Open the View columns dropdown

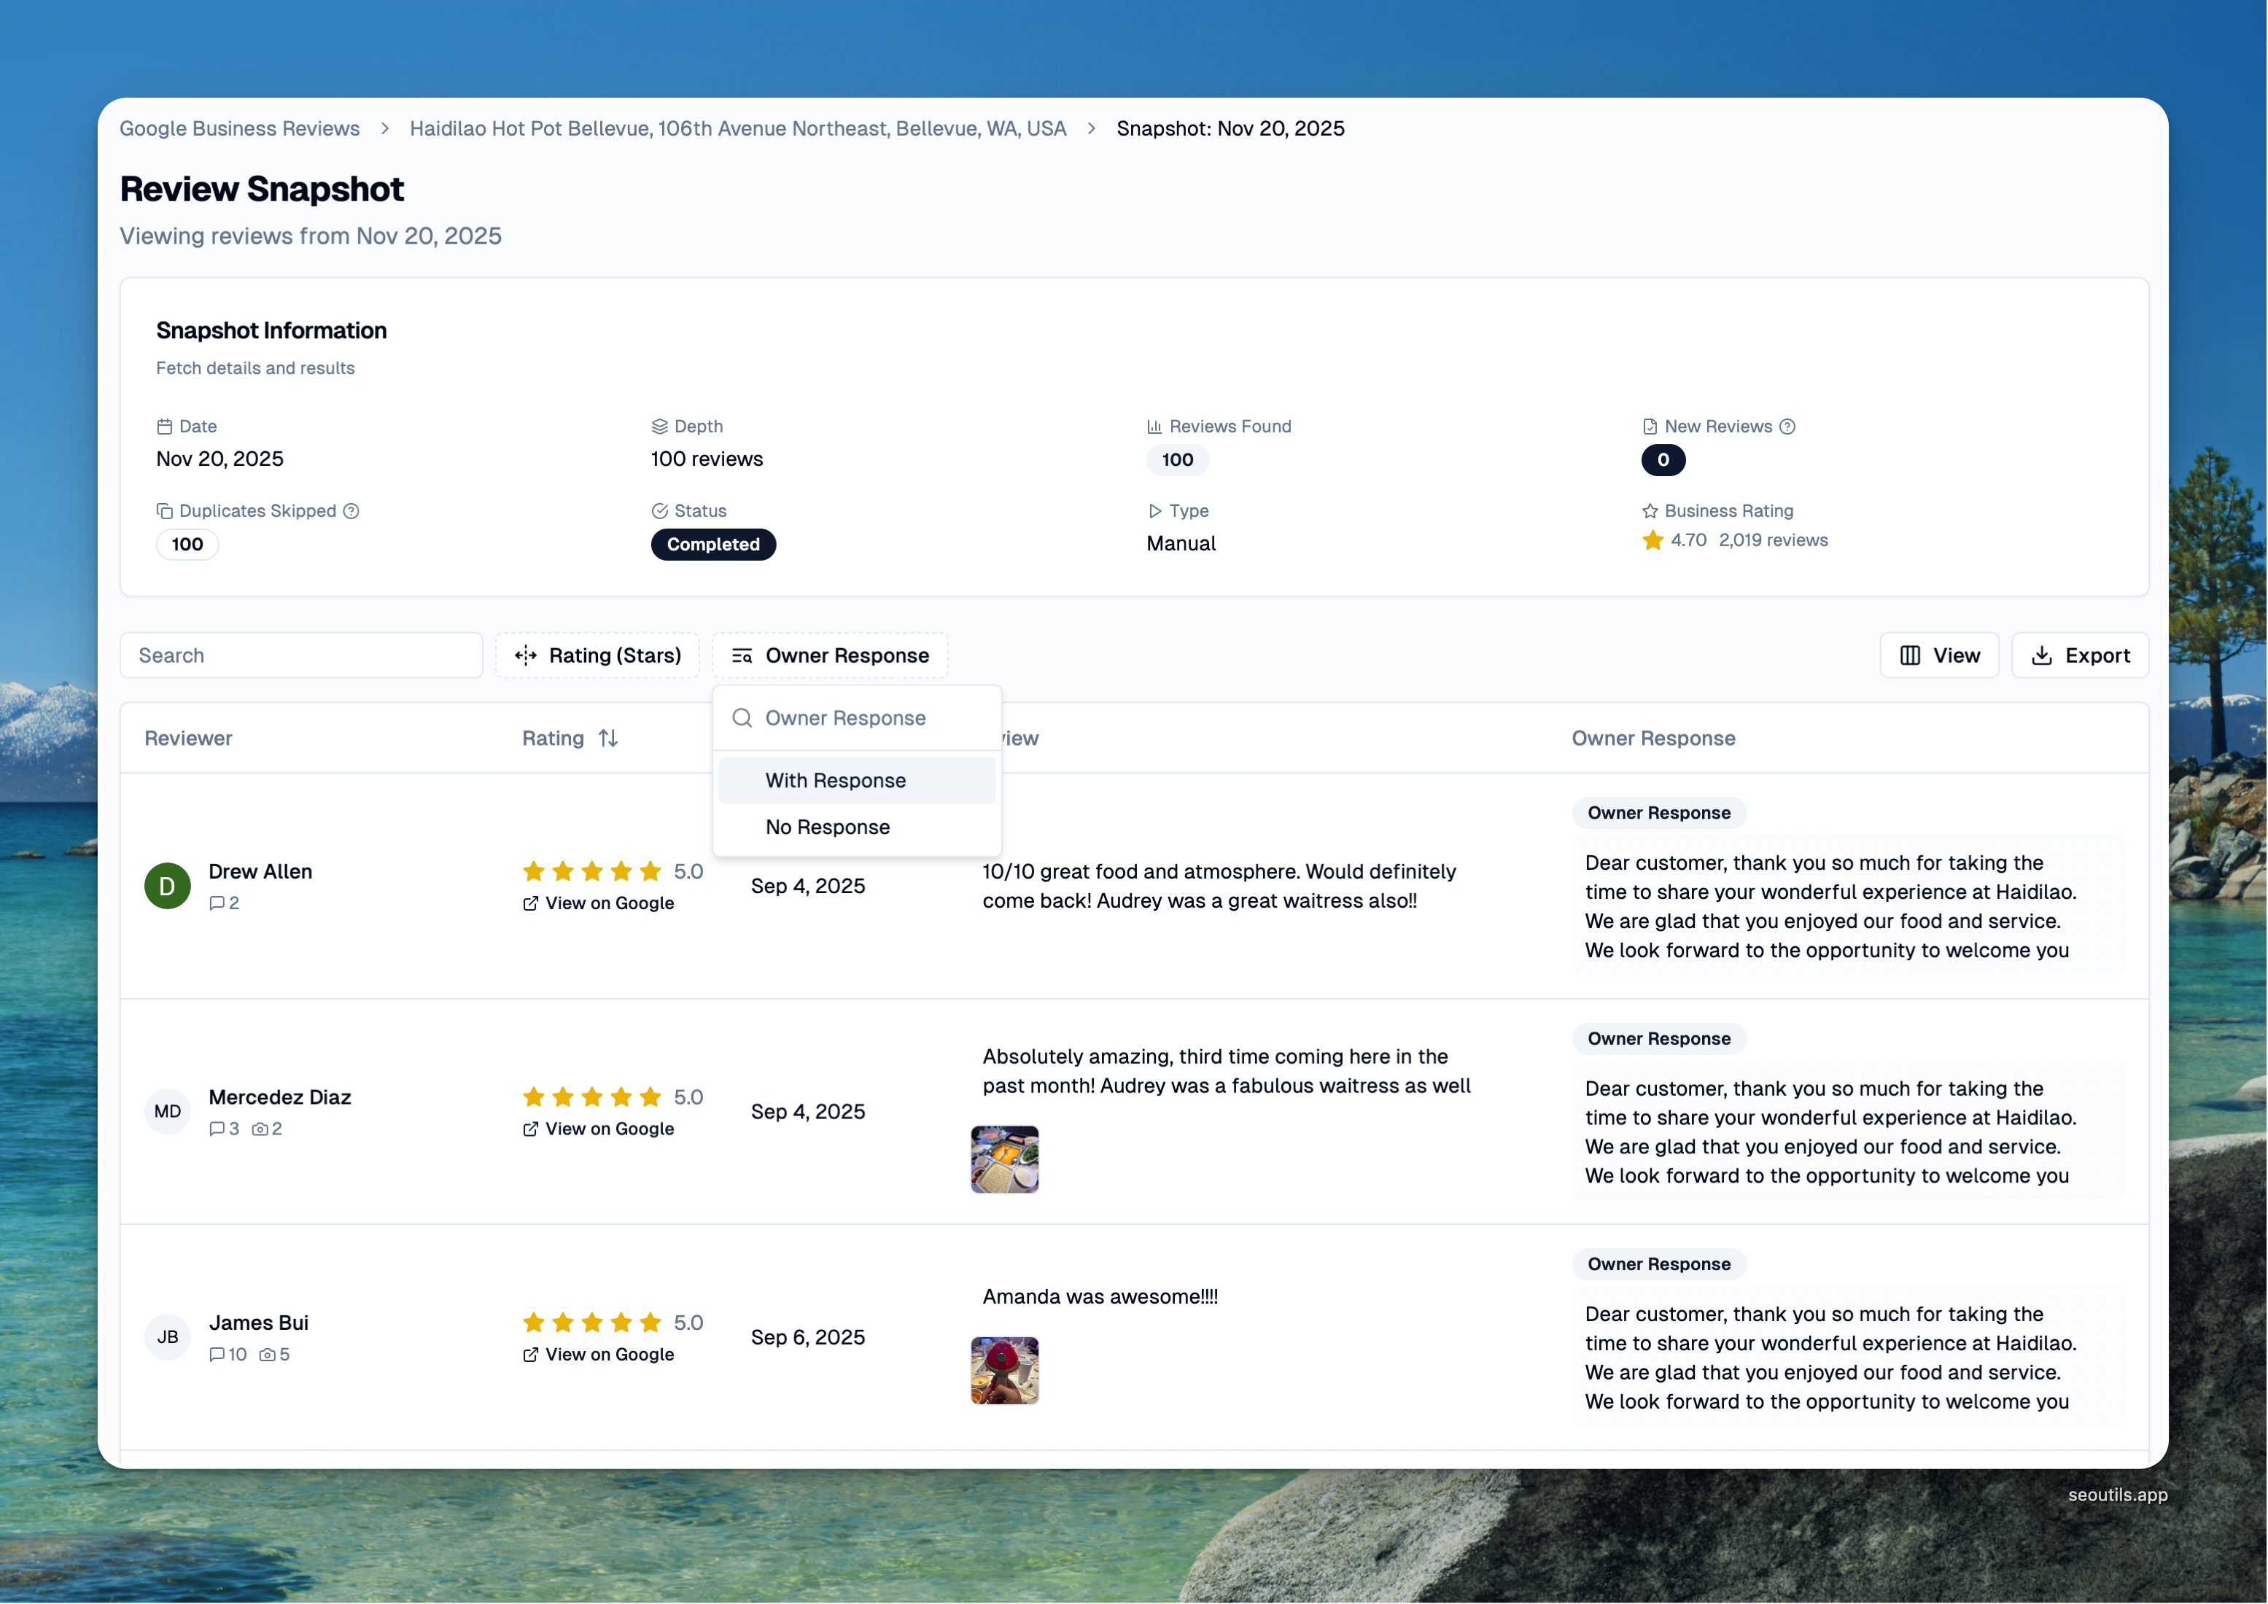1939,656
